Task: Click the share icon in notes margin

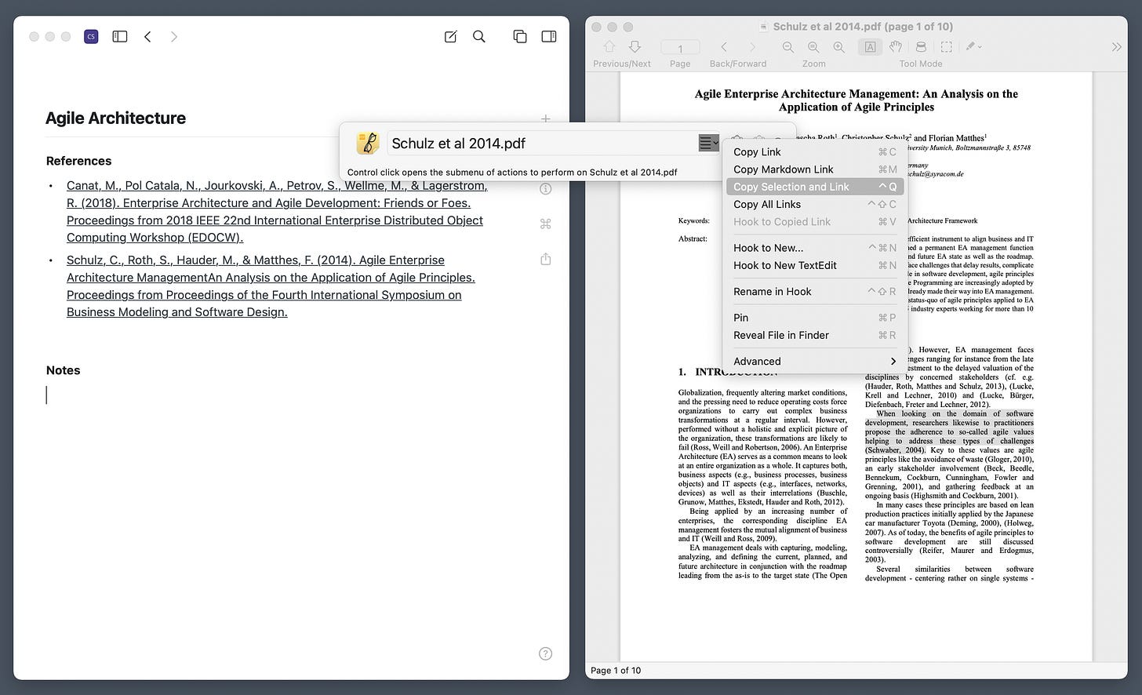Action: pos(546,259)
